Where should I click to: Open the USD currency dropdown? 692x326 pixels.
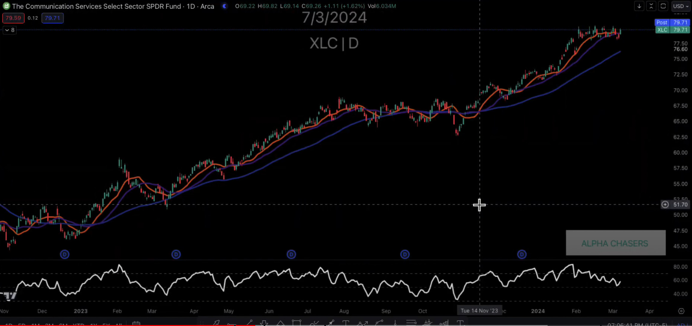coord(681,6)
